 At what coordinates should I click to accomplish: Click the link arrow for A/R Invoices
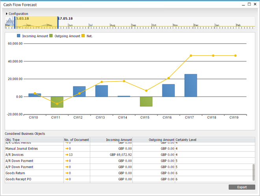pos(67,155)
